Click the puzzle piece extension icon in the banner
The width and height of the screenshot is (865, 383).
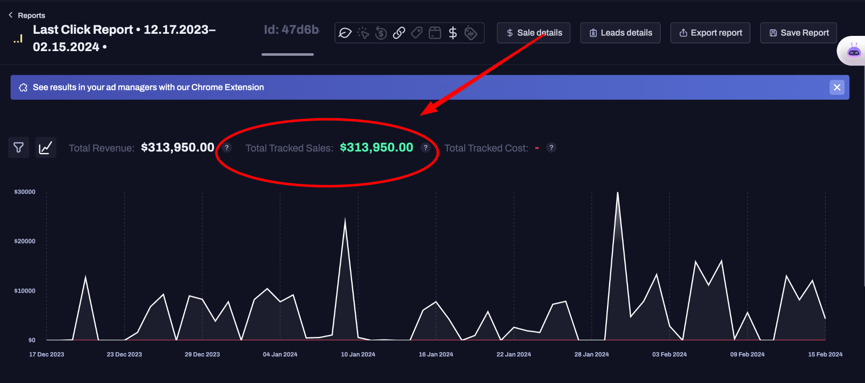[23, 87]
